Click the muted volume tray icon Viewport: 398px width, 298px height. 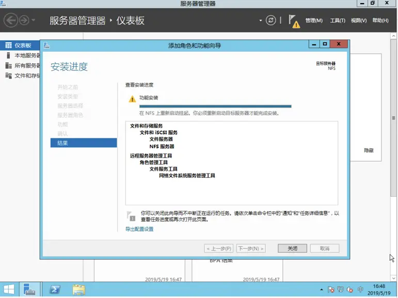tap(350, 290)
